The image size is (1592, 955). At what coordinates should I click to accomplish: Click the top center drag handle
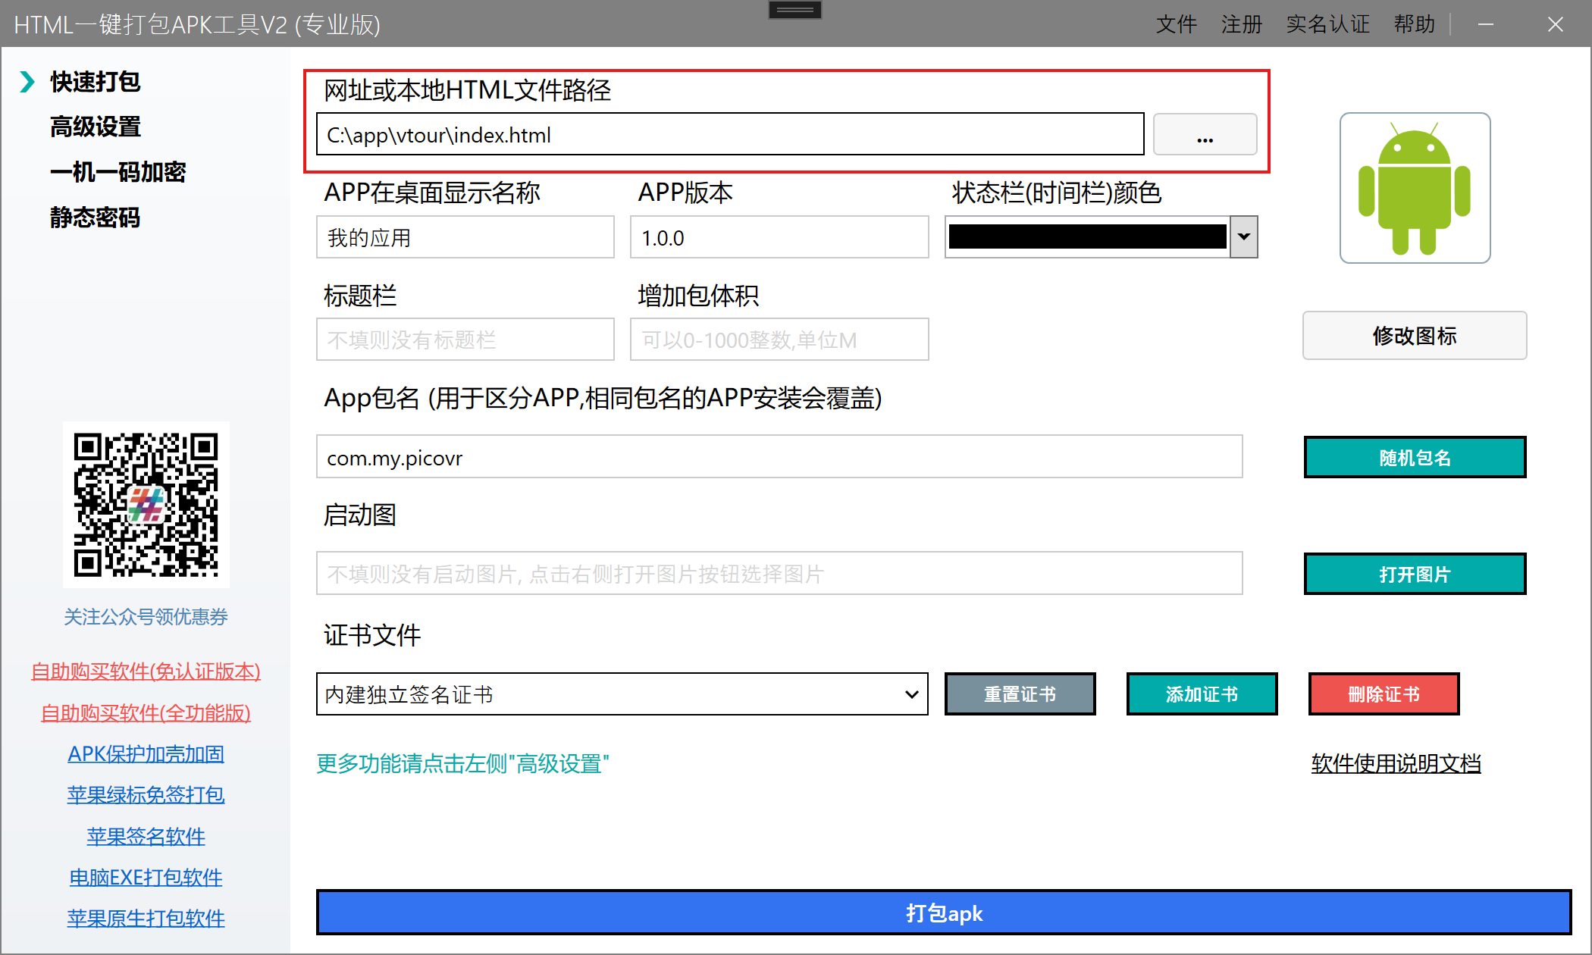[794, 10]
